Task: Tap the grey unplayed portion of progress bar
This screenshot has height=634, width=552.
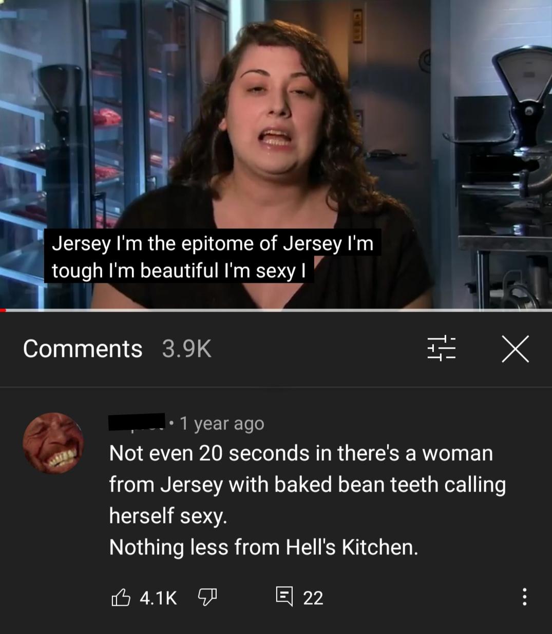Action: point(279,310)
